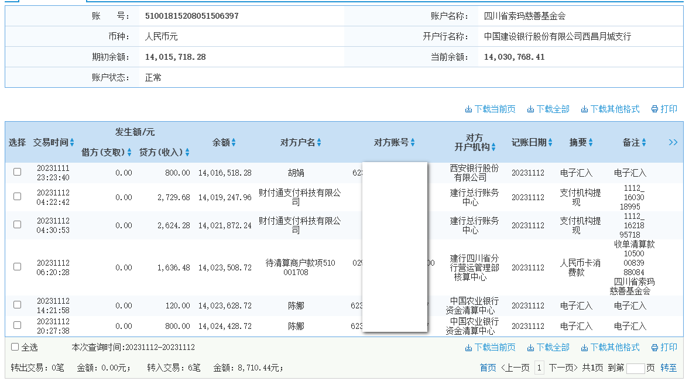The image size is (689, 381).
Task: Sort by 对方户名 column arrows
Action: click(319, 142)
